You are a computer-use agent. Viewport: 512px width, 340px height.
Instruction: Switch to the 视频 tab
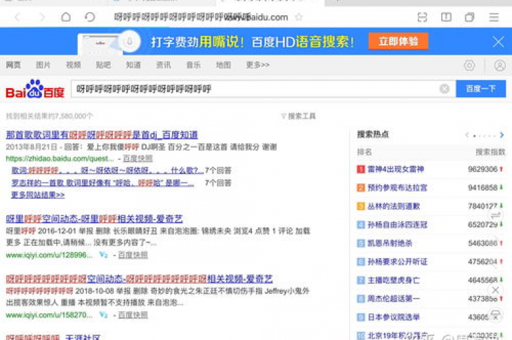tap(73, 65)
